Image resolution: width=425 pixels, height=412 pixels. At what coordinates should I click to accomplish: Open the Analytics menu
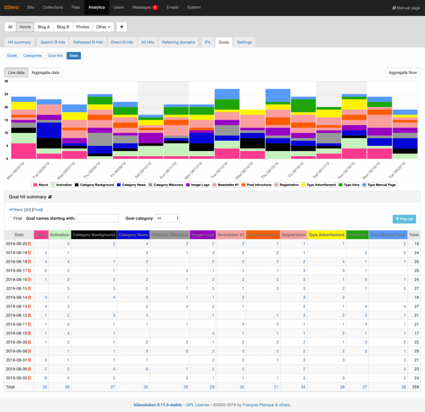pyautogui.click(x=97, y=7)
